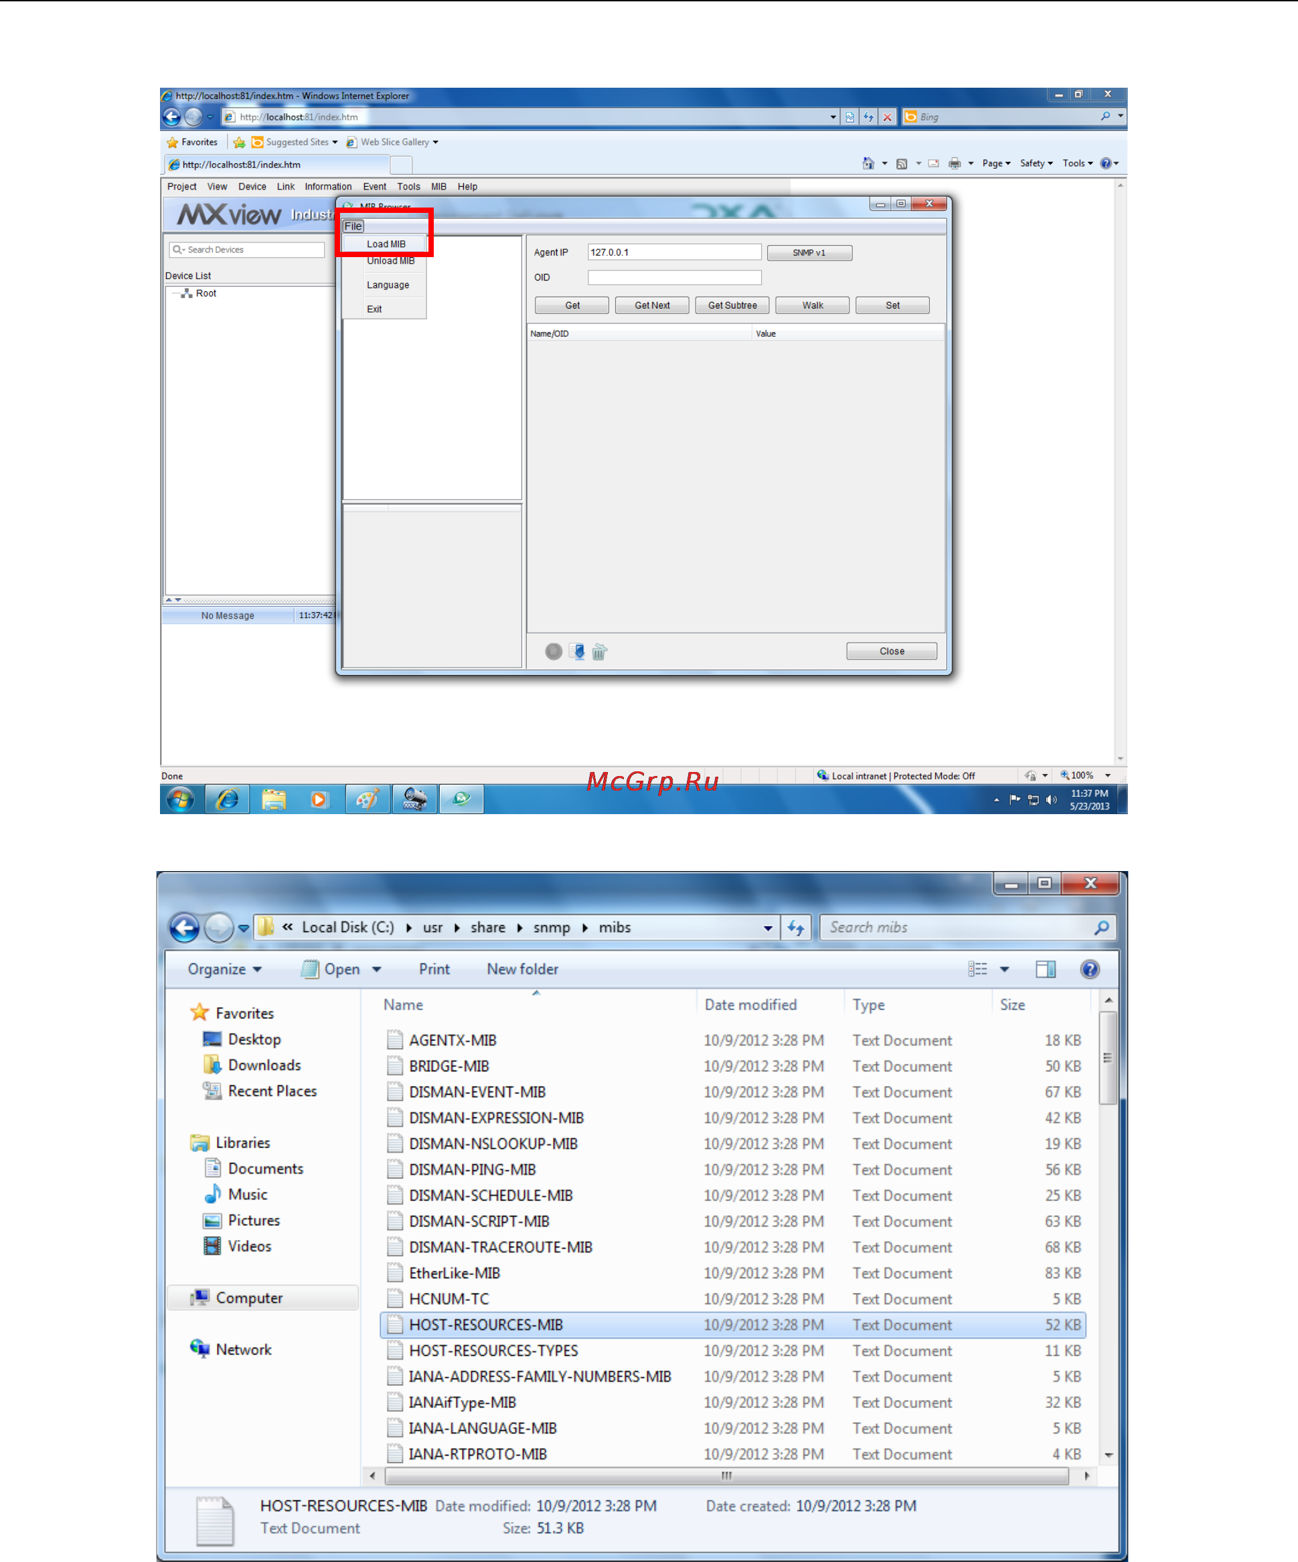Click the Set button
The width and height of the screenshot is (1298, 1562).
(x=892, y=306)
